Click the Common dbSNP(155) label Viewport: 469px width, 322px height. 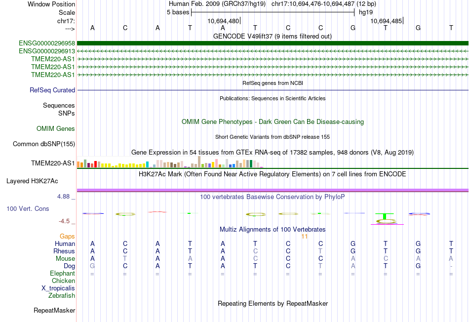pyautogui.click(x=43, y=144)
